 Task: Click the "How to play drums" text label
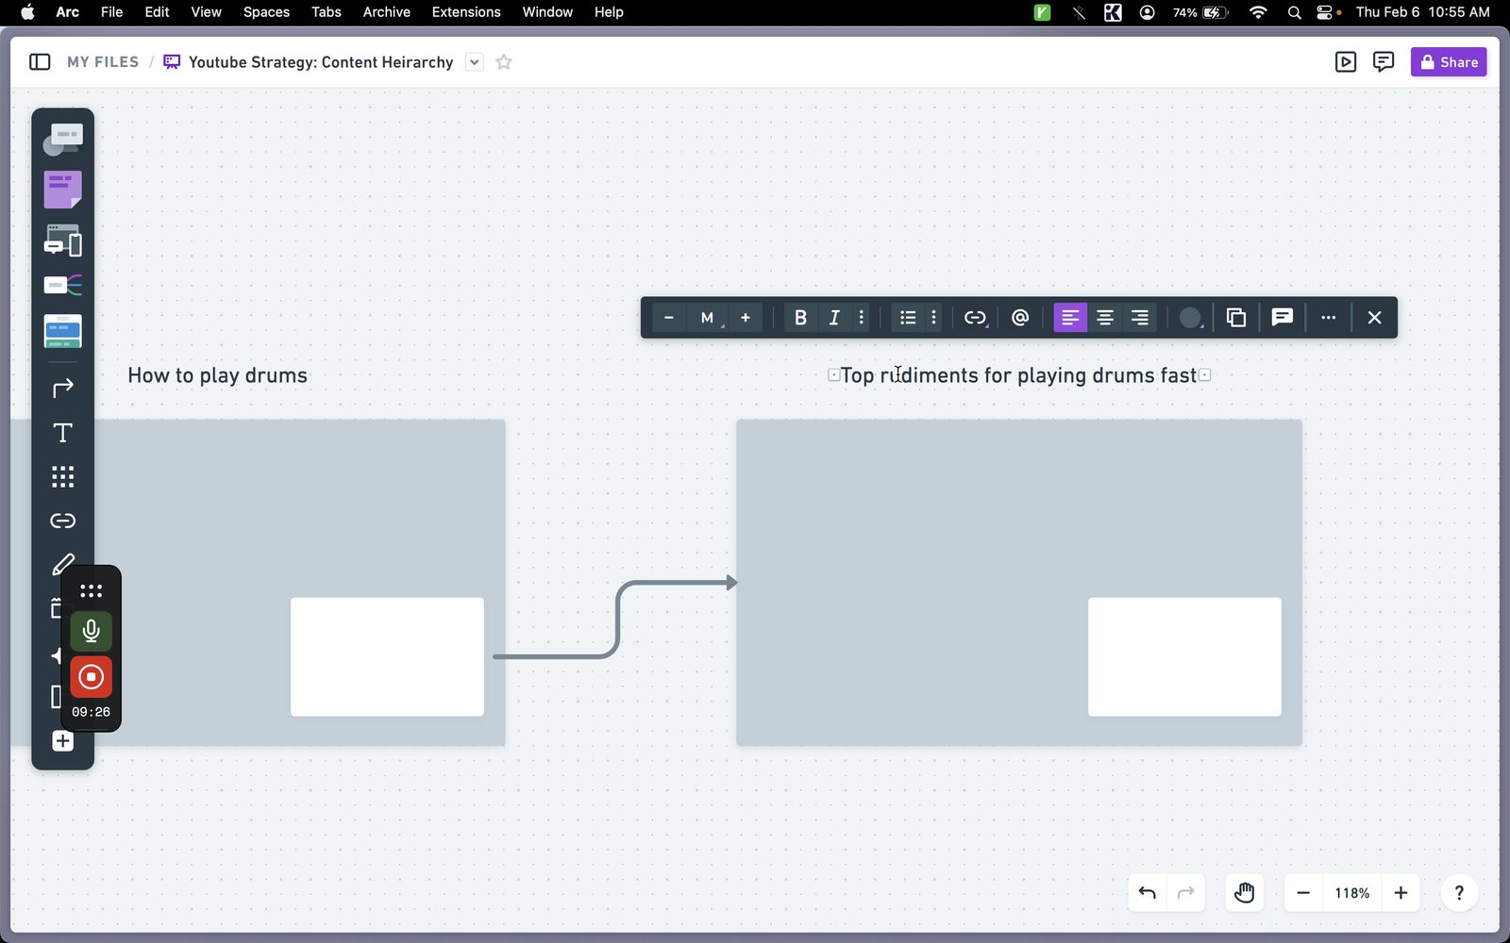click(217, 375)
